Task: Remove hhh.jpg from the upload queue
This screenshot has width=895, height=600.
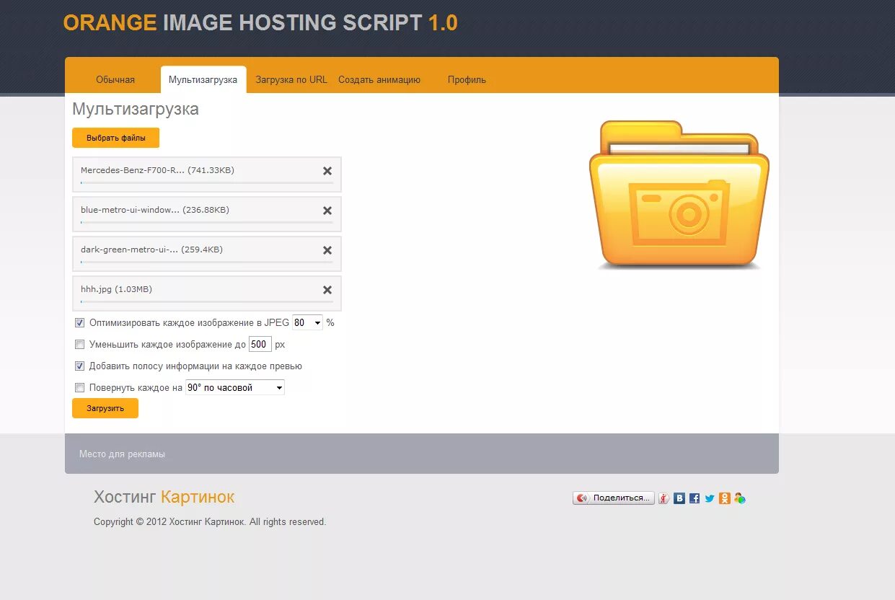Action: (327, 290)
